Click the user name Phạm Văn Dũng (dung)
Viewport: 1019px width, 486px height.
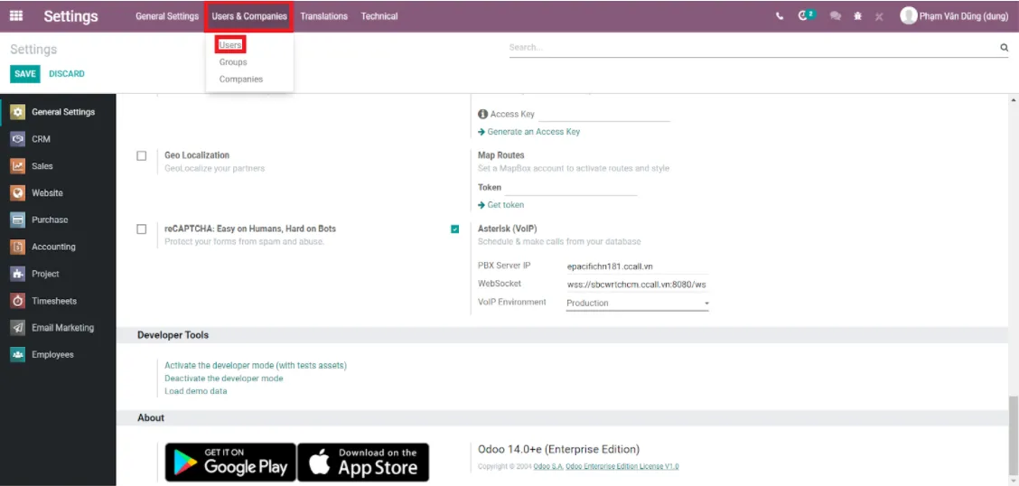pos(964,16)
